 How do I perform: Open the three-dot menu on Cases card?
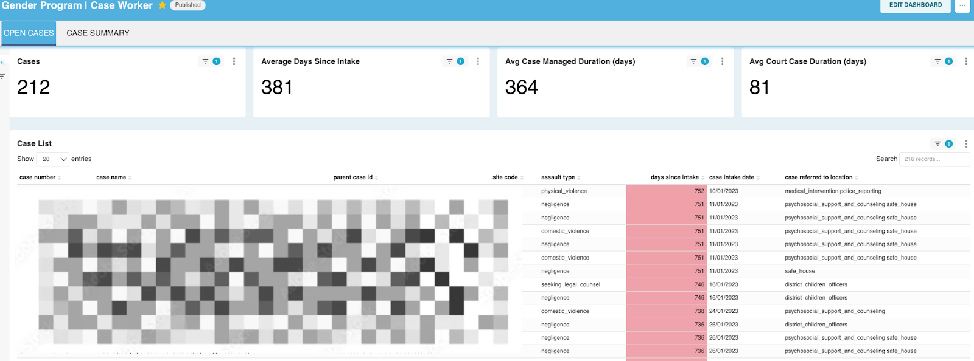[x=234, y=61]
